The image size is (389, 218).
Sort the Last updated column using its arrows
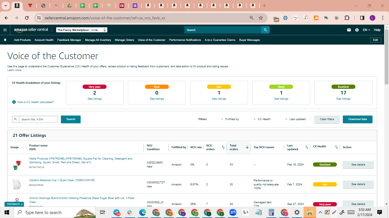pos(307,147)
